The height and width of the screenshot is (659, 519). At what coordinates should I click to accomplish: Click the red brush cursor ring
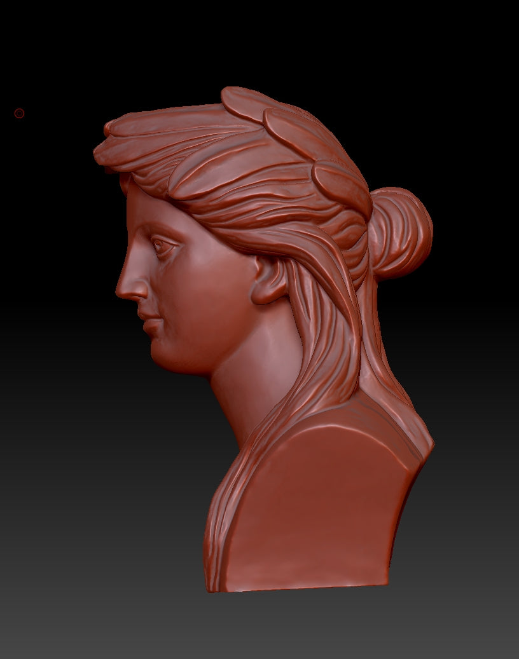click(19, 112)
